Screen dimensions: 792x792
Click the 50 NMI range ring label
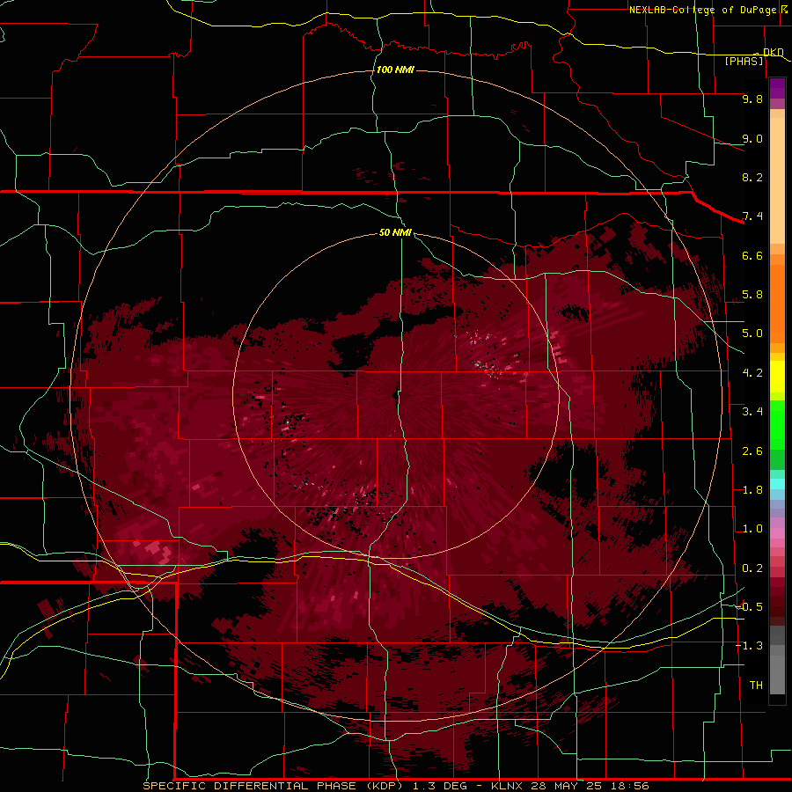(395, 232)
